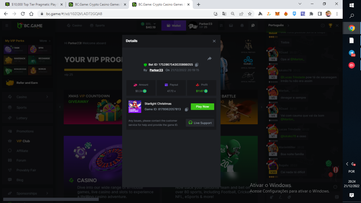Screen dimensions: 361x203
Task: Expand More VIP perks
Action: [45, 41]
